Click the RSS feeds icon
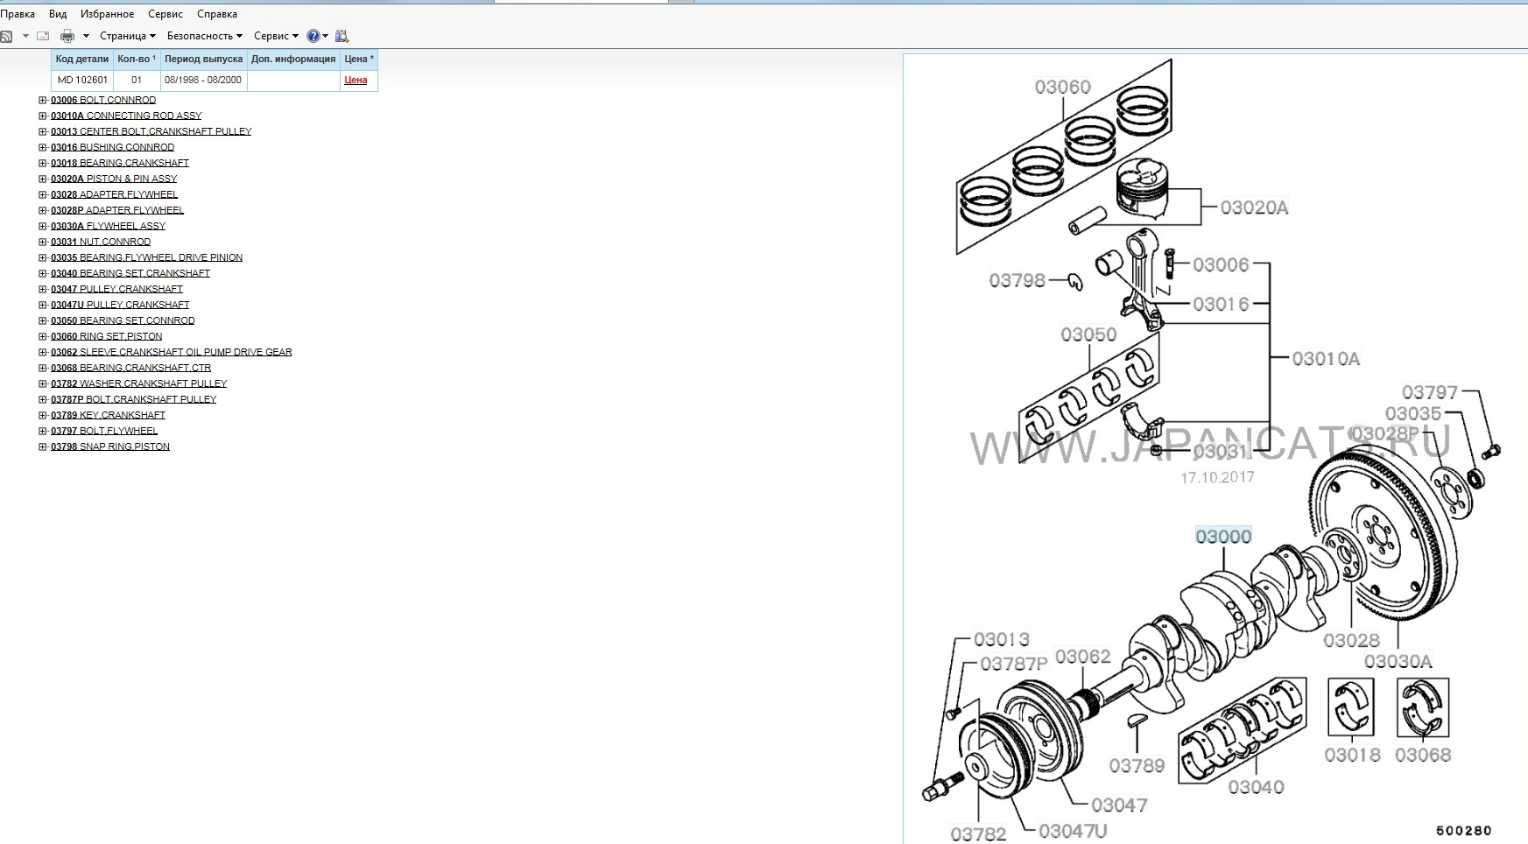 click(6, 36)
